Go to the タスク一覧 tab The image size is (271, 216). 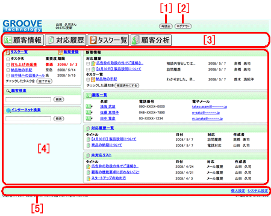108,40
